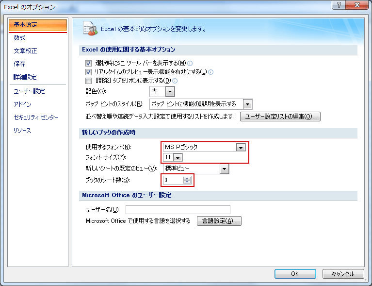The image size is (372, 286).
Task: Close the Excel のオプション dialog
Action: click(356, 5)
